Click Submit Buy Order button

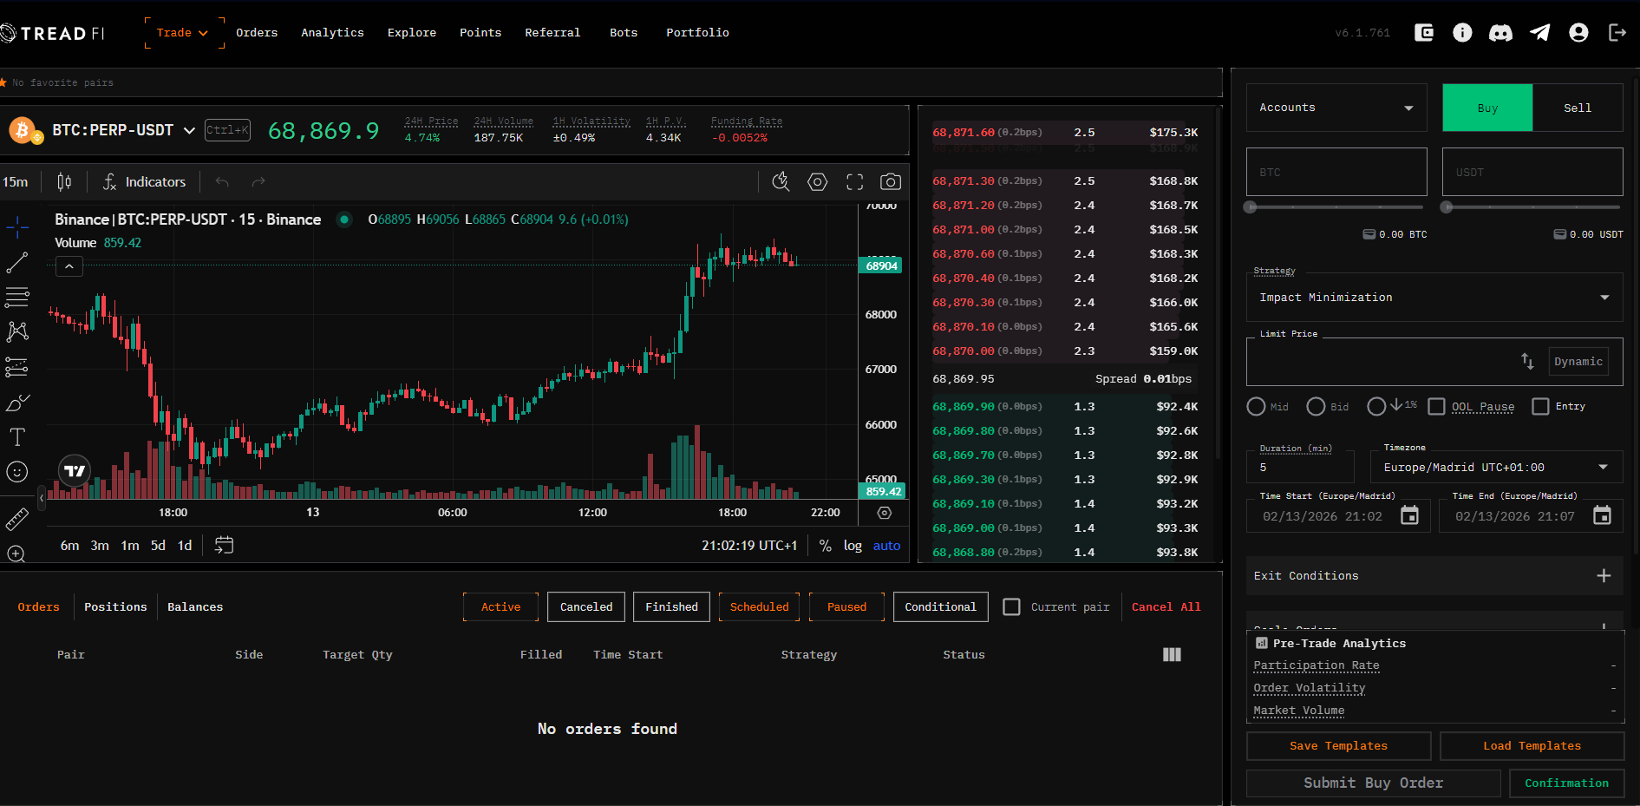1374,783
